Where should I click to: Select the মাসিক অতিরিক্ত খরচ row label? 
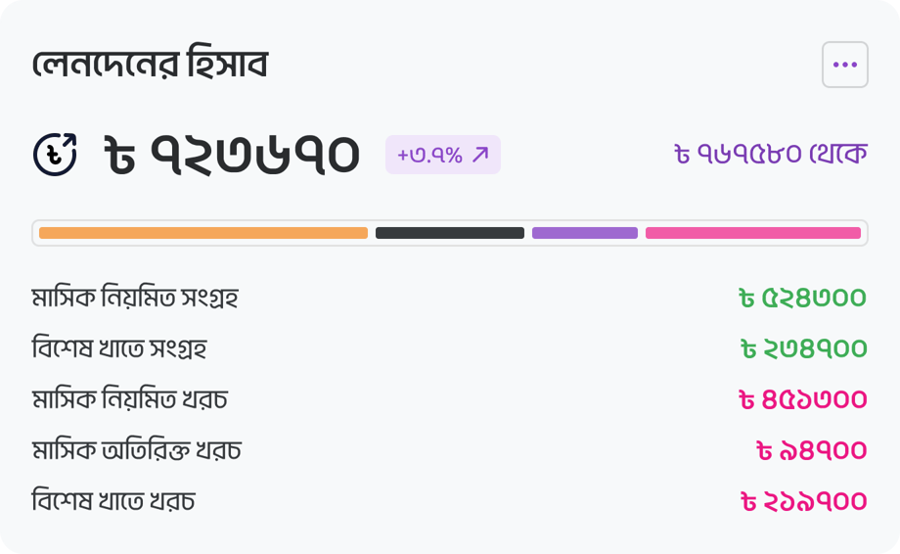tap(137, 450)
